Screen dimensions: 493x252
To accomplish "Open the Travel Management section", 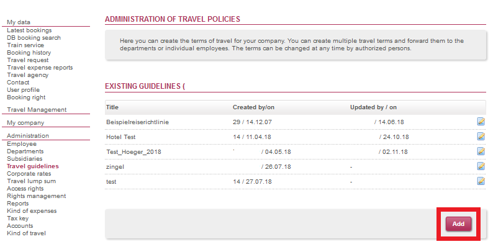I will click(x=37, y=110).
